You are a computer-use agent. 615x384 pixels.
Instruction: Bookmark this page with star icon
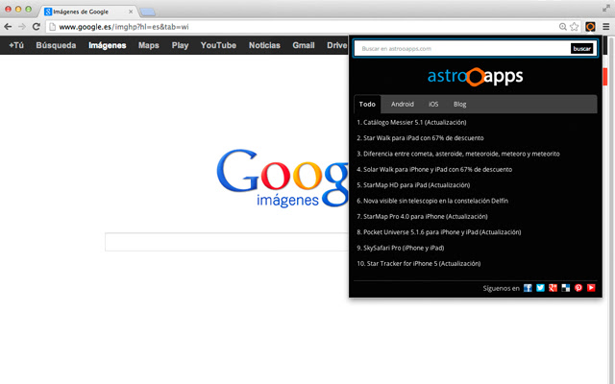pyautogui.click(x=575, y=27)
